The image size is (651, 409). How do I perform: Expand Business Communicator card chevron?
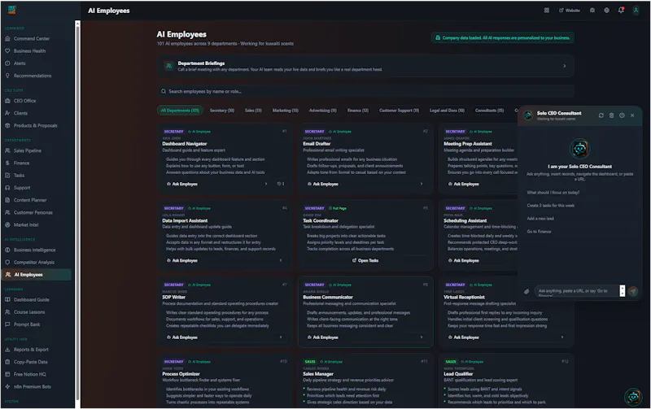pos(422,337)
